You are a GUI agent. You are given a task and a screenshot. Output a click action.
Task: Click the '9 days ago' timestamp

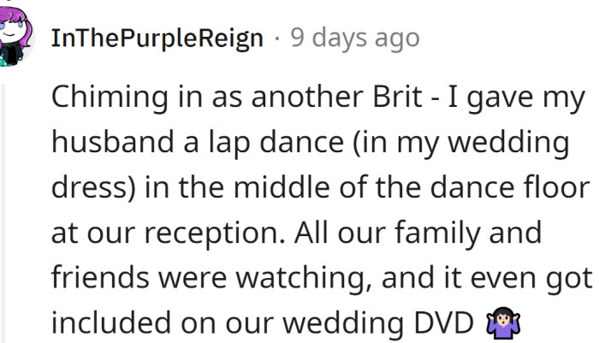[355, 38]
